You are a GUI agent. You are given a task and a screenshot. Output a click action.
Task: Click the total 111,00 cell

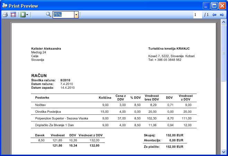[x=186, y=119]
